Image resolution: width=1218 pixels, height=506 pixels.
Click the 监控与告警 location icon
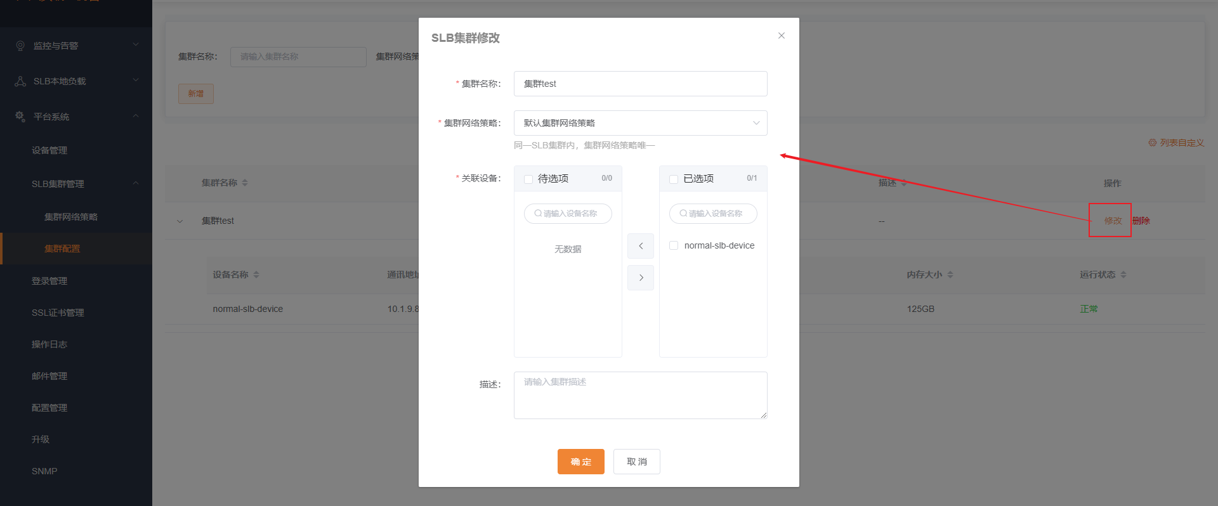(x=20, y=46)
